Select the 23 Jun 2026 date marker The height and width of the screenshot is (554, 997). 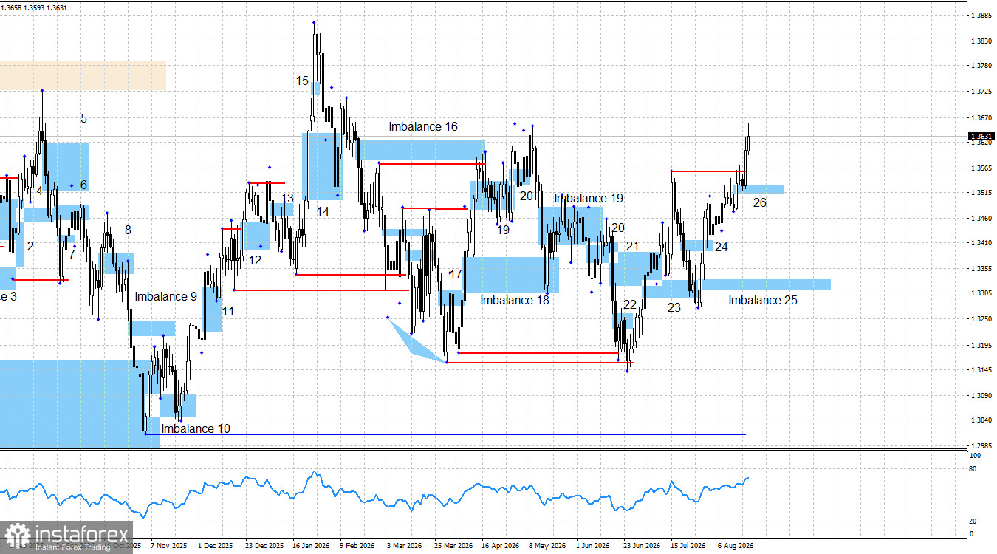click(642, 546)
